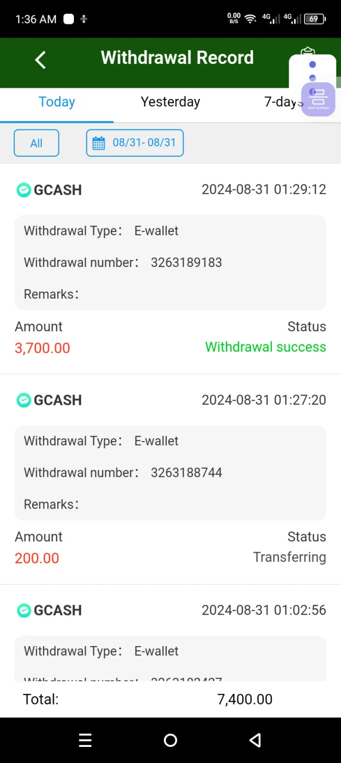Tap the Android back triangle button
Screen dimensions: 341x763
[255, 740]
